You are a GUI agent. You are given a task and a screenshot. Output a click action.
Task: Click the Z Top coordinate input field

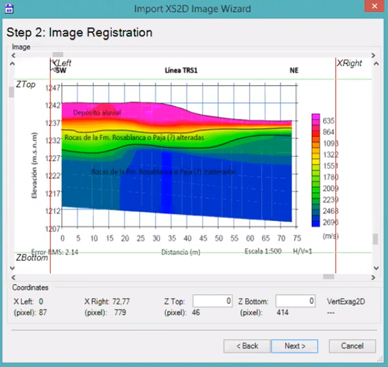click(x=212, y=301)
